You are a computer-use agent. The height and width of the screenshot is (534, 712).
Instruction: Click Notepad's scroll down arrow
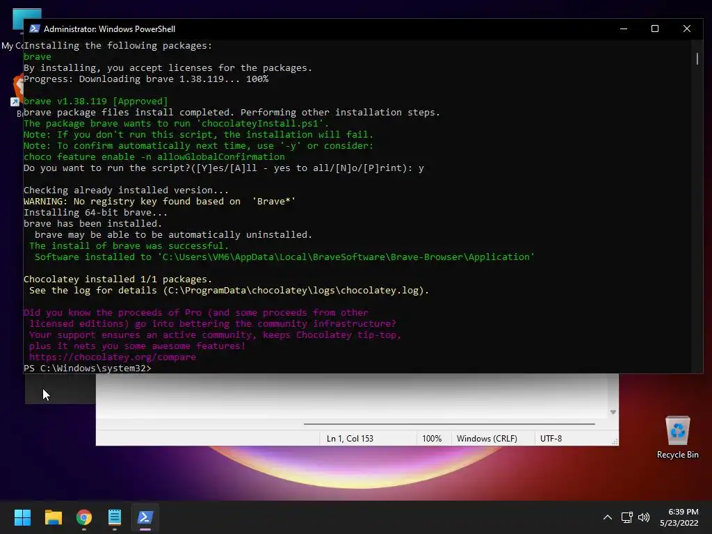[613, 412]
